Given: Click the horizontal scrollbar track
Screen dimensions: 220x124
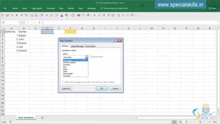Looking at the screenshot, I should (175, 118).
